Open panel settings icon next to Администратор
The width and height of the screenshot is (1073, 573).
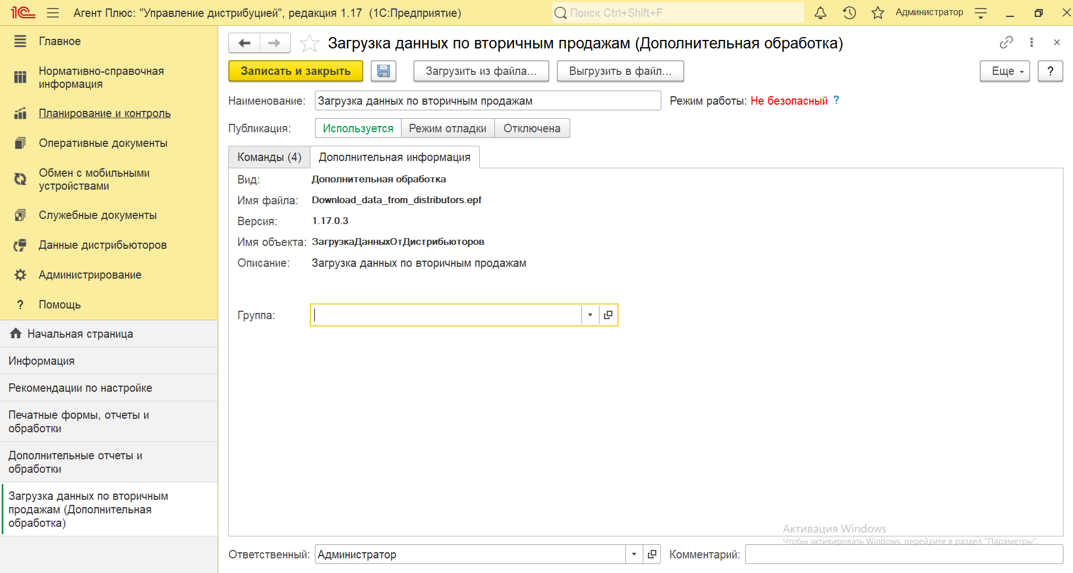pyautogui.click(x=981, y=13)
